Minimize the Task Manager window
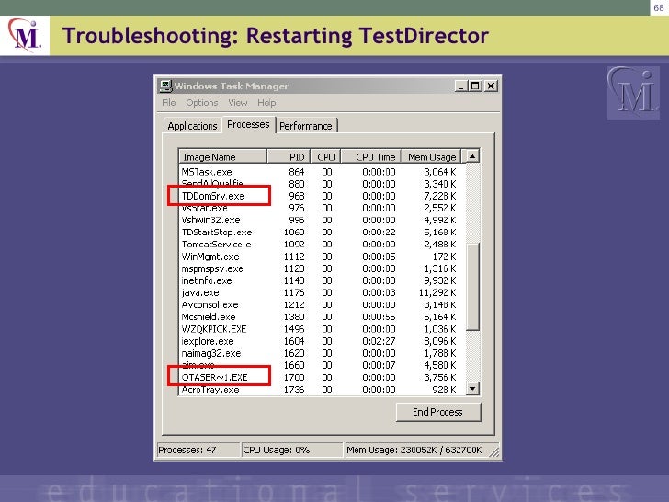 coord(460,86)
